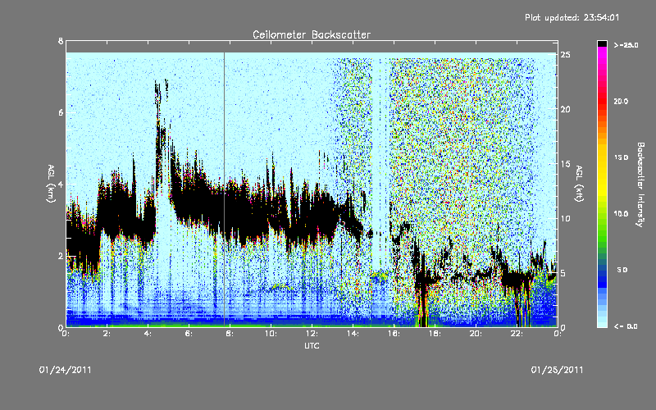656x410 pixels.
Task: Click the 10 tick on kft axis
Action: (x=566, y=218)
